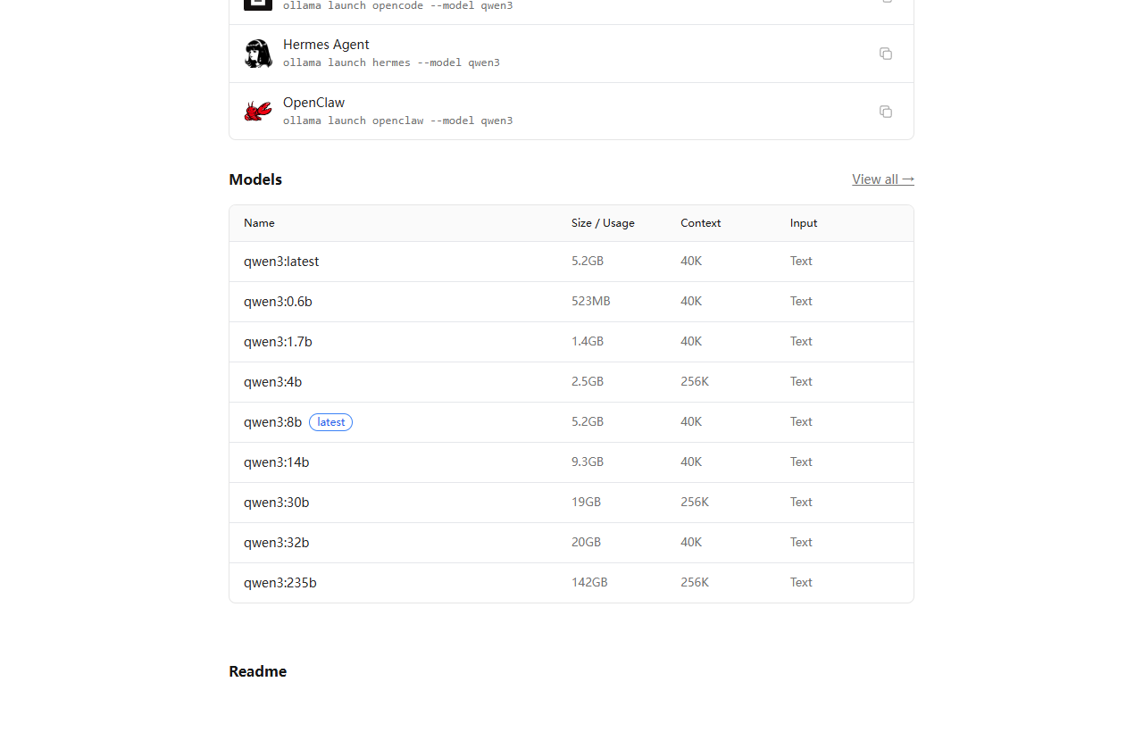Click the 'ollama launch hermes --model qwen3' command

391,62
